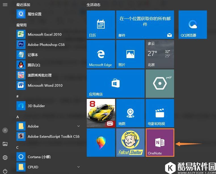Open the 北京 weather tile
The width and height of the screenshot is (216, 174).
pyautogui.click(x=160, y=54)
